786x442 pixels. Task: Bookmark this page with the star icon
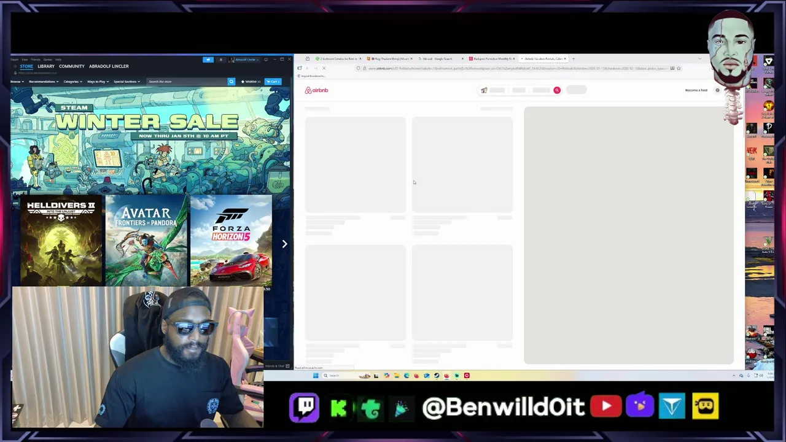[x=679, y=68]
